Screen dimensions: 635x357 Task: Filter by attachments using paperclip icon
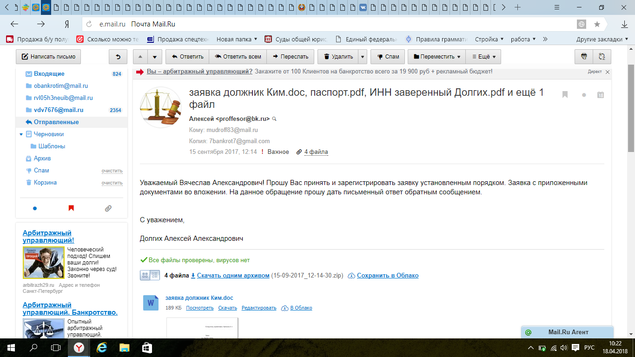click(108, 208)
